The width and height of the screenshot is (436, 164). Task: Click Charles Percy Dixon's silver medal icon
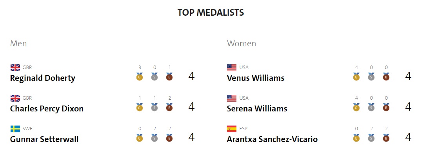tap(154, 108)
